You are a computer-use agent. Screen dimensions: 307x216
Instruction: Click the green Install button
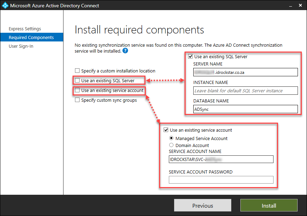pyautogui.click(x=269, y=205)
